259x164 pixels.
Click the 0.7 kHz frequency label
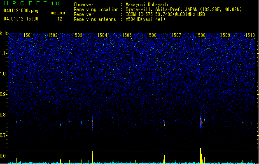click(4, 135)
